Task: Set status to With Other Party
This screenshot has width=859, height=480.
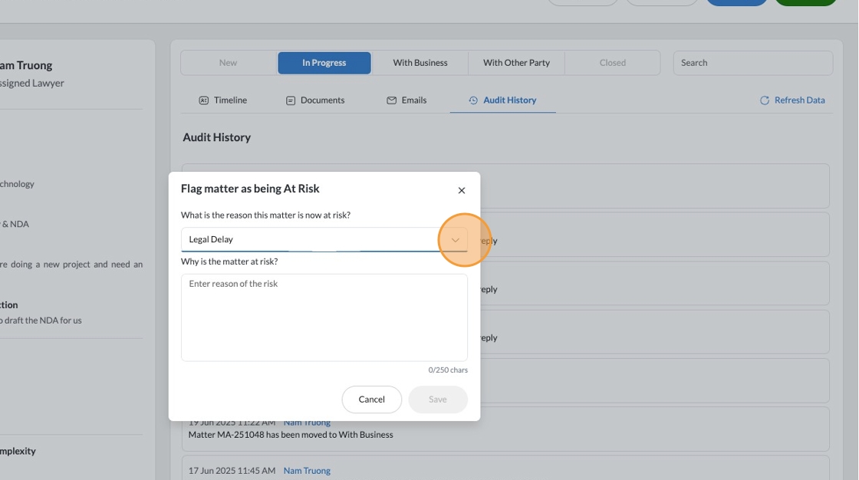Action: (x=516, y=63)
